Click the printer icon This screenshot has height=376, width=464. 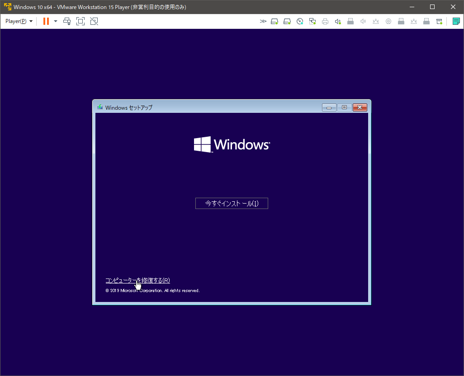pyautogui.click(x=325, y=21)
